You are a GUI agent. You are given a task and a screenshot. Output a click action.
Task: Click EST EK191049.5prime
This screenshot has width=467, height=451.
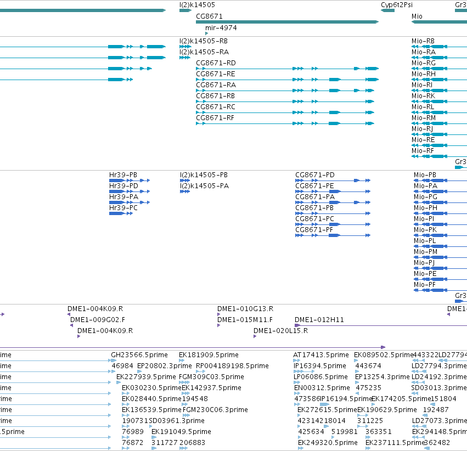point(154,437)
